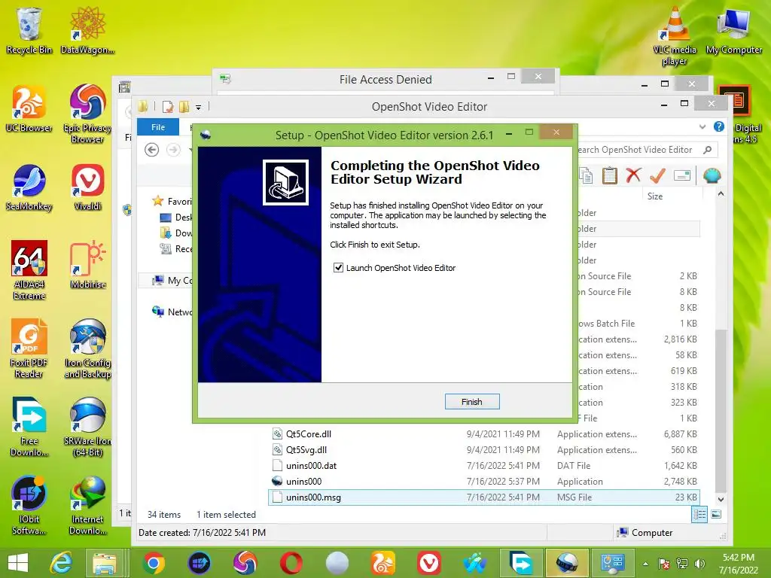Open Opera from taskbar
This screenshot has height=578, width=771.
pyautogui.click(x=291, y=563)
